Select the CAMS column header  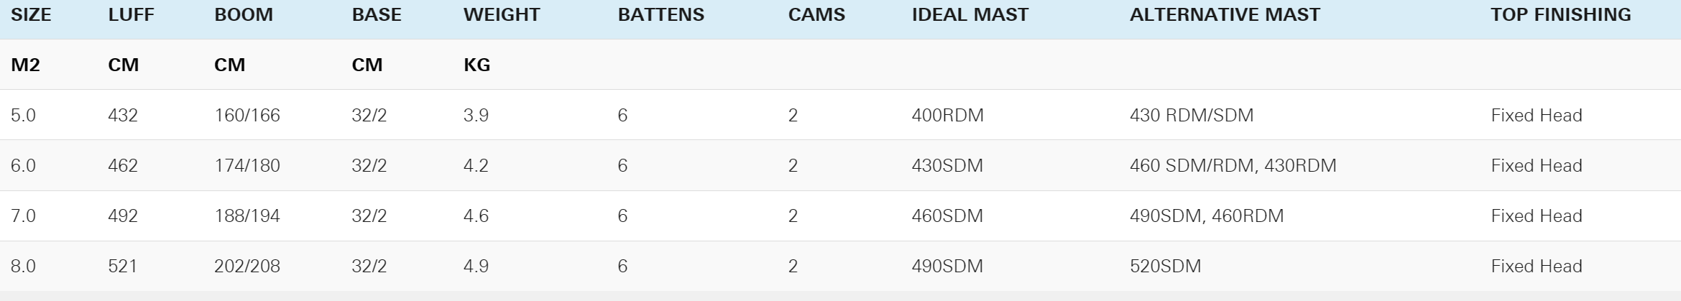coord(816,14)
